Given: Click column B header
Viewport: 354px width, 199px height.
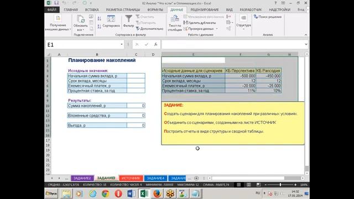Looking at the screenshot, I should [x=97, y=54].
